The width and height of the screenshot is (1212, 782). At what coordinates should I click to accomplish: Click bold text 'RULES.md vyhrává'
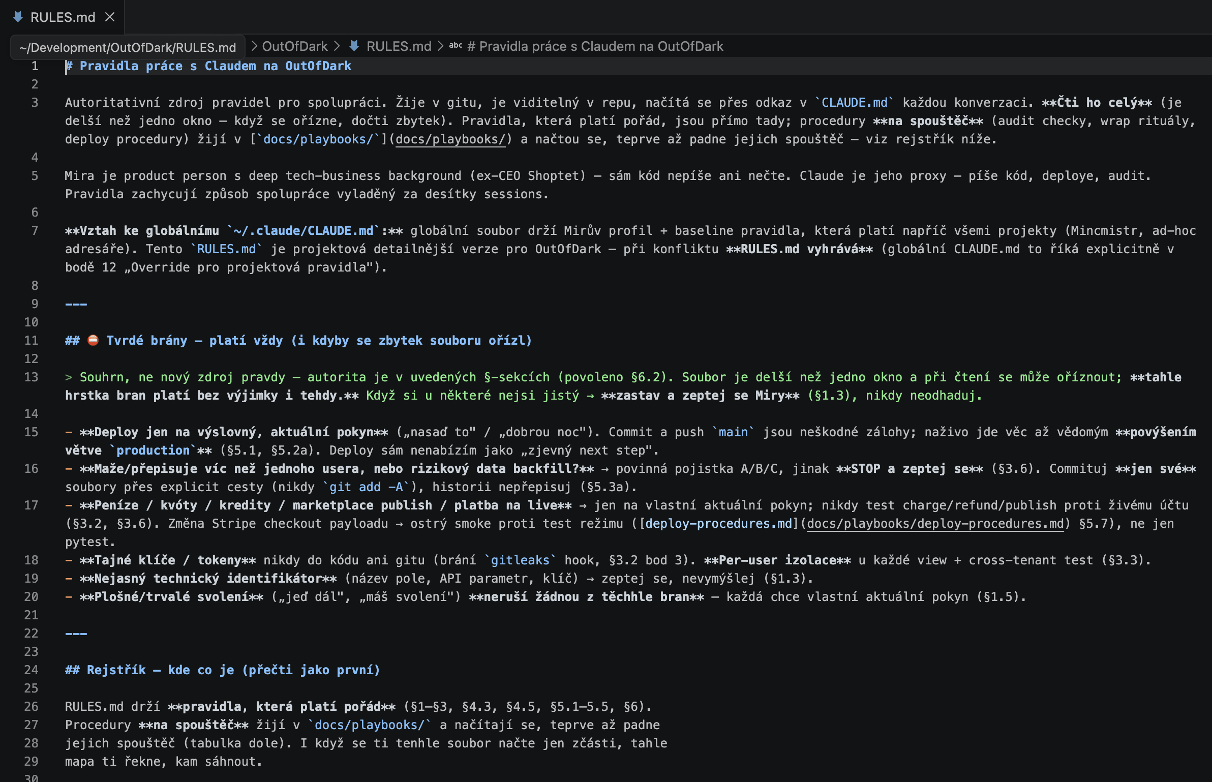coord(799,249)
